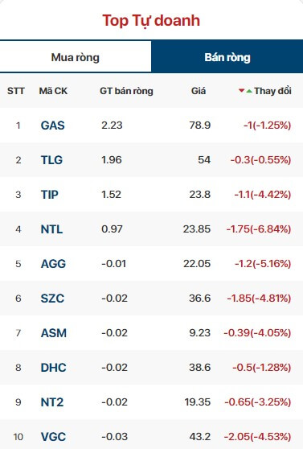The height and width of the screenshot is (449, 303).
Task: Open the VGC ticker link
Action: click(53, 437)
